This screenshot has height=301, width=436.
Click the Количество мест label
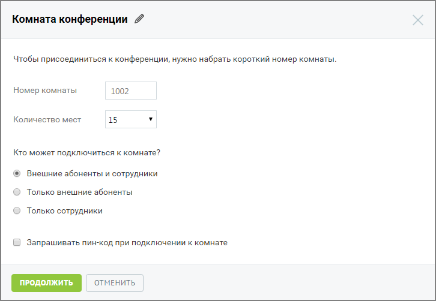tap(47, 120)
